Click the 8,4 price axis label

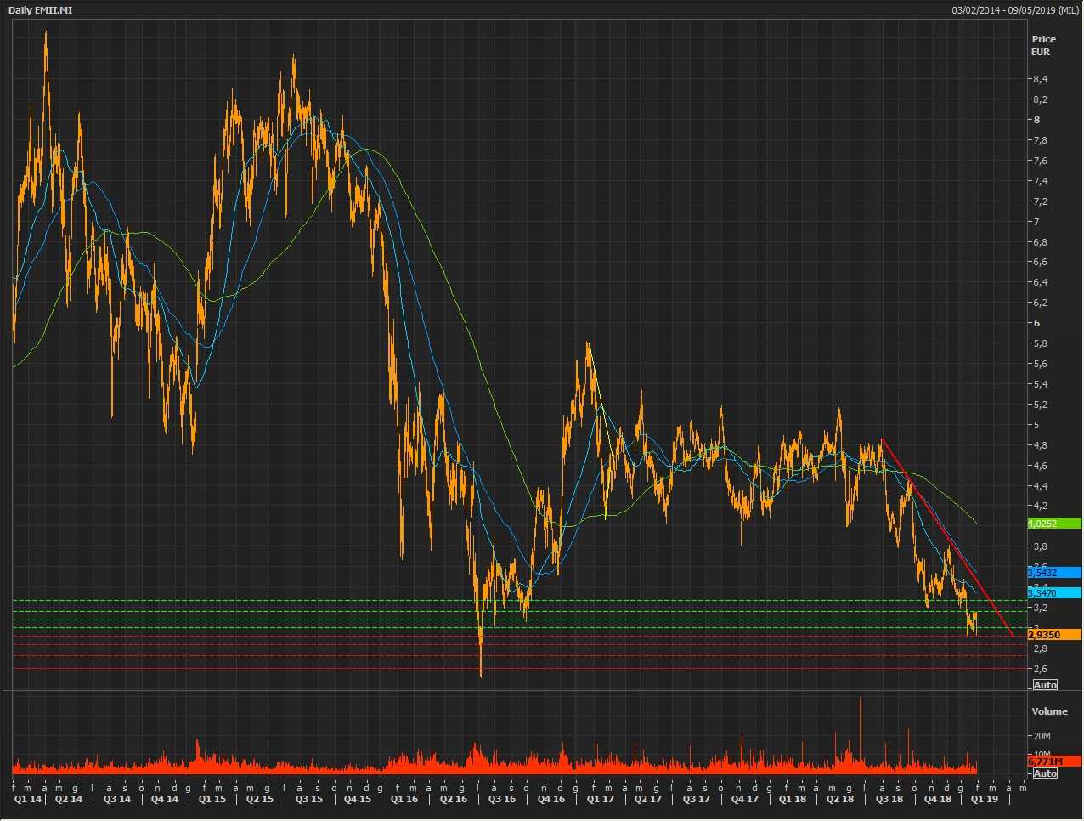(1040, 79)
